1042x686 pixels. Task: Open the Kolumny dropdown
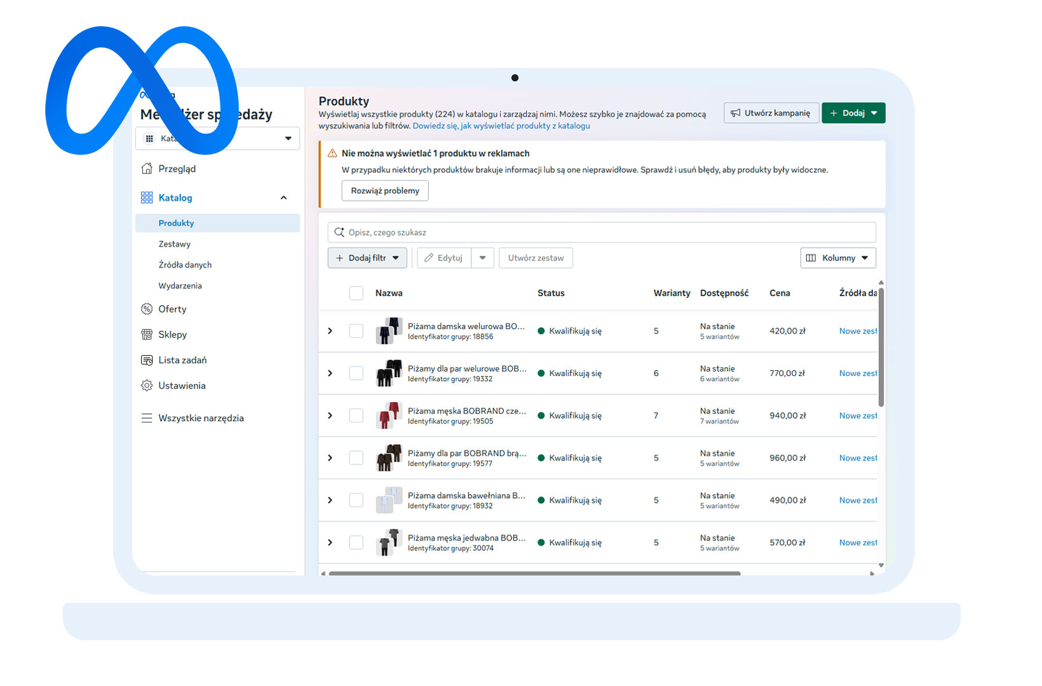pos(838,258)
